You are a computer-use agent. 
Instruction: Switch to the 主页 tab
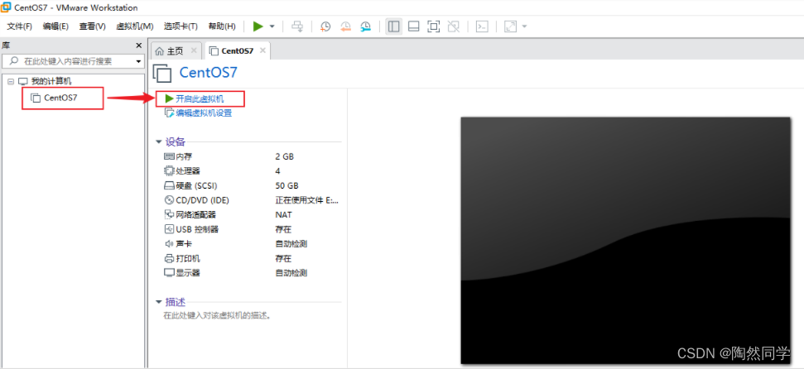[175, 50]
